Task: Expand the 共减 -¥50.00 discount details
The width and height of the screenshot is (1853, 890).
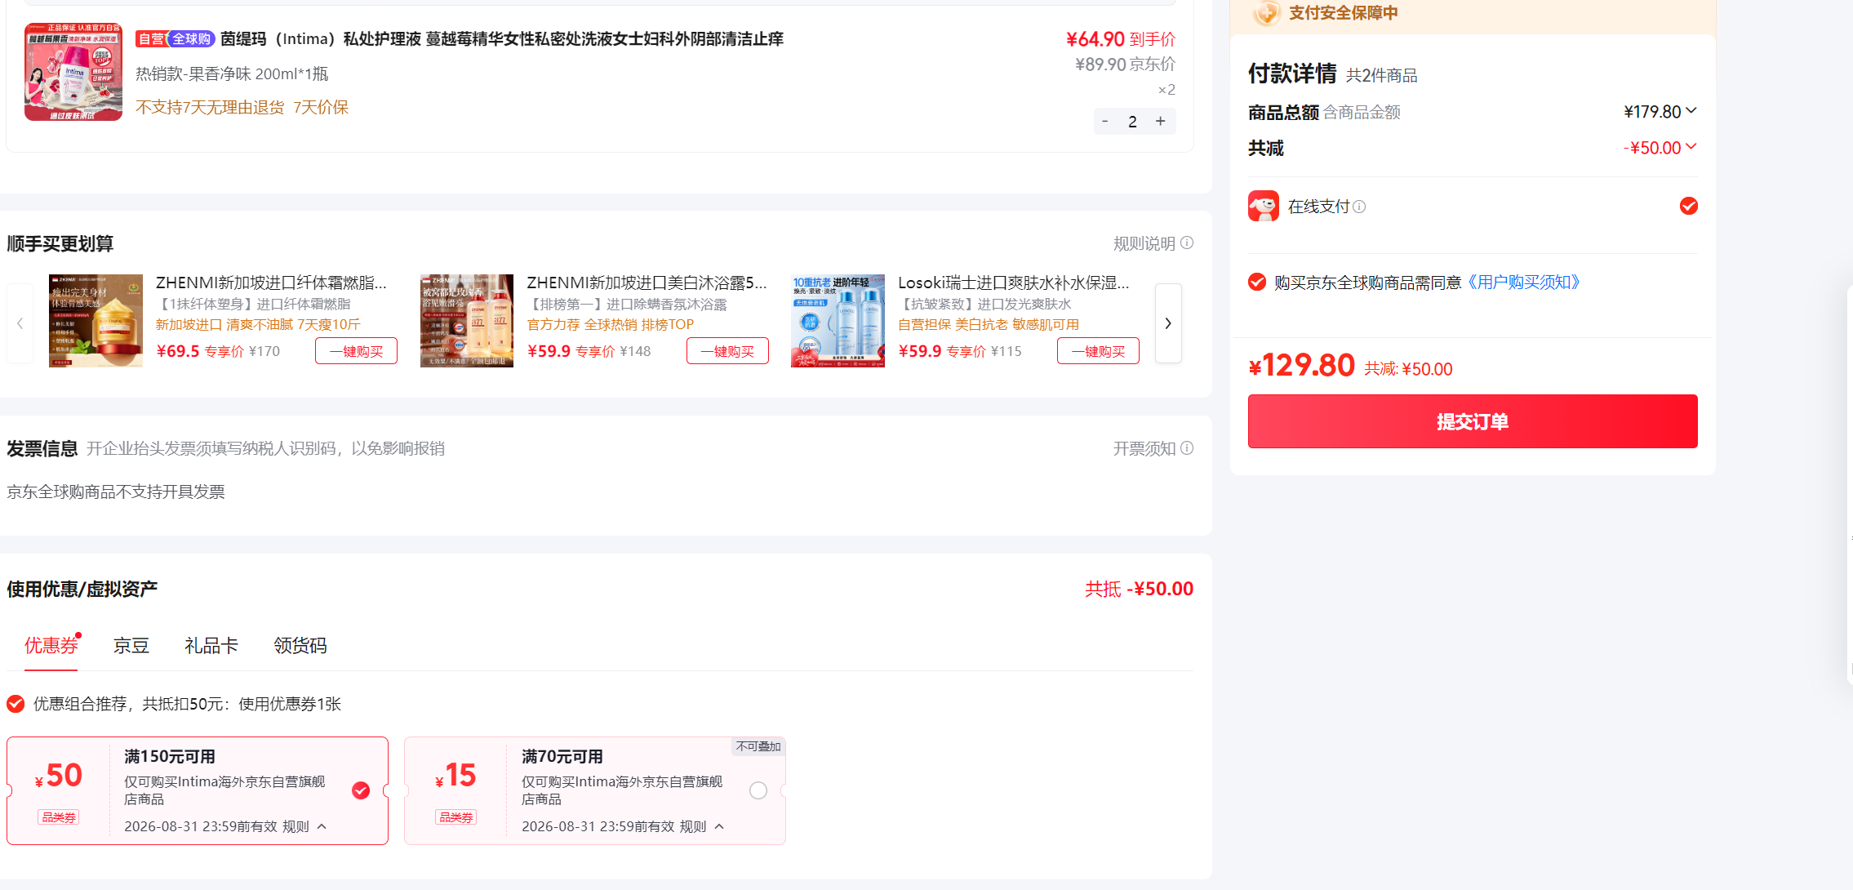Action: tap(1691, 146)
